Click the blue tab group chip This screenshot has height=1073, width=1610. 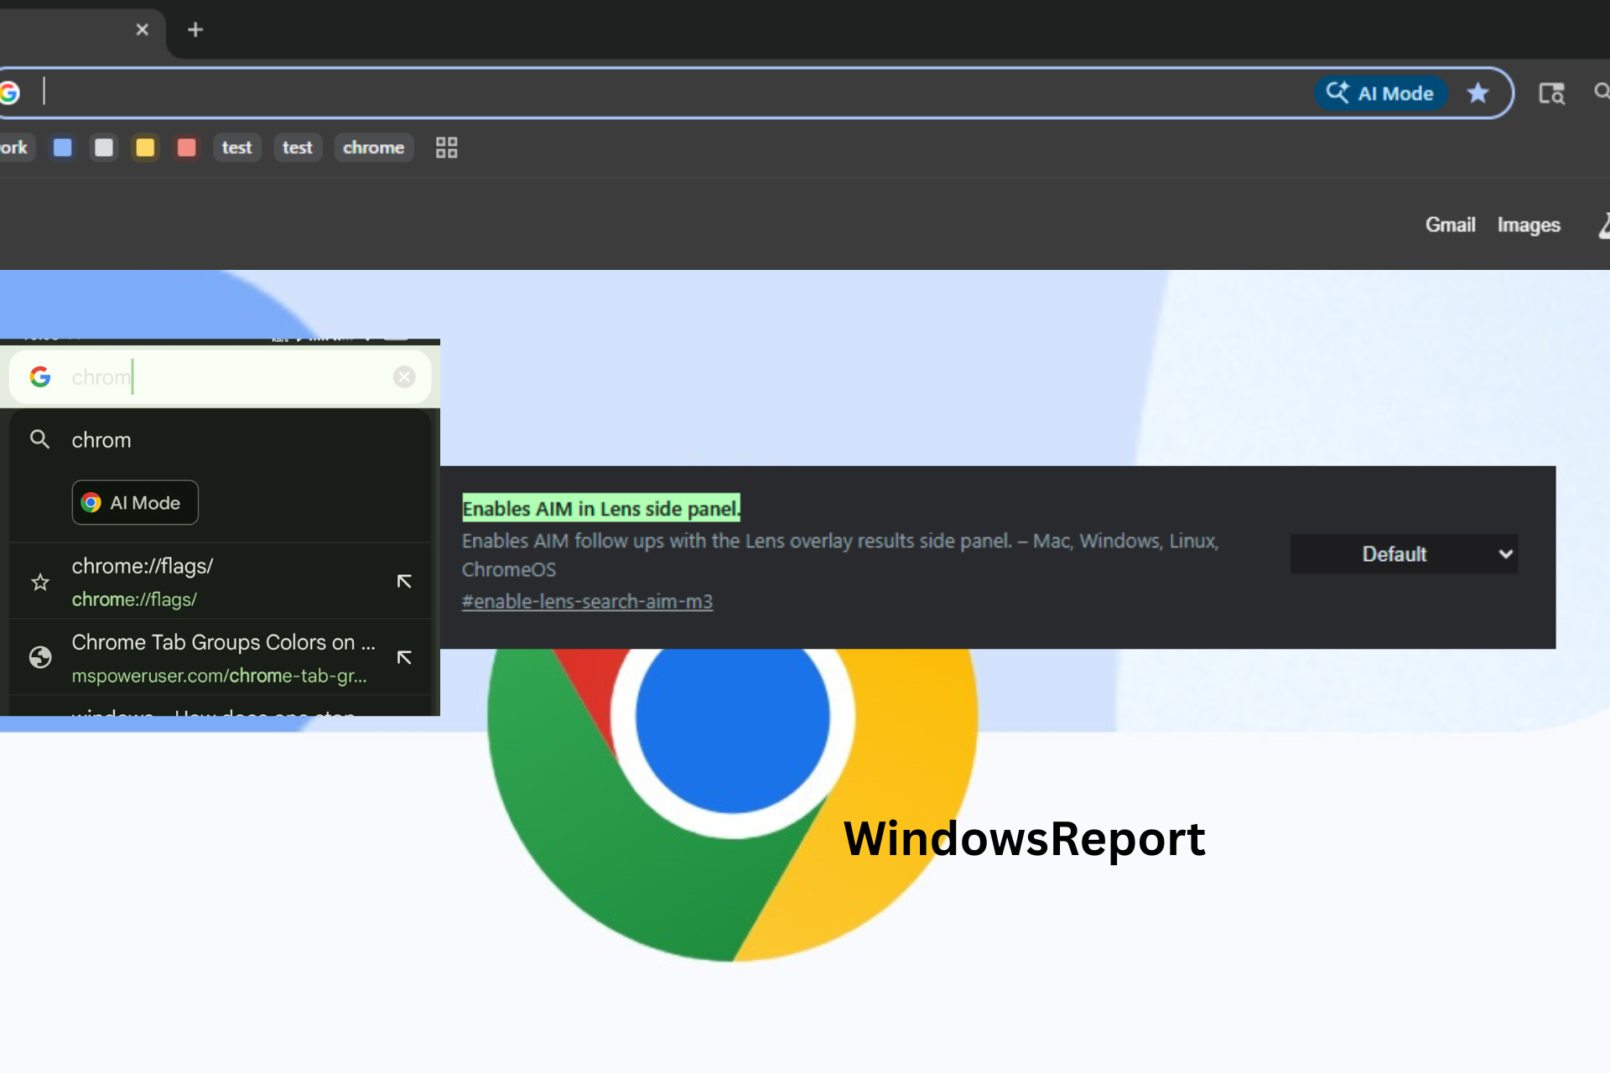tap(63, 148)
